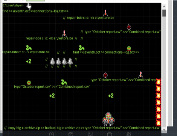Select the leftmost silver spike
The height and width of the screenshot is (137, 177).
[x=52, y=61]
